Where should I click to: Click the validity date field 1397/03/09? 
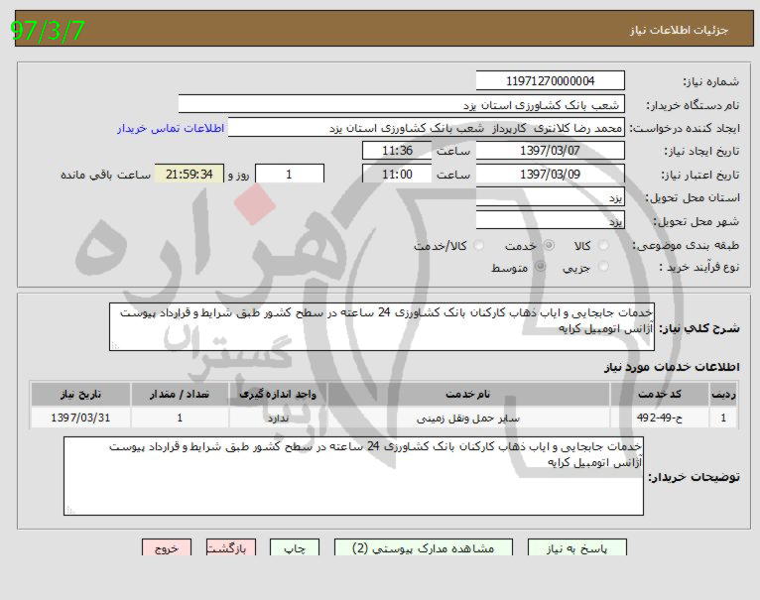tap(550, 174)
